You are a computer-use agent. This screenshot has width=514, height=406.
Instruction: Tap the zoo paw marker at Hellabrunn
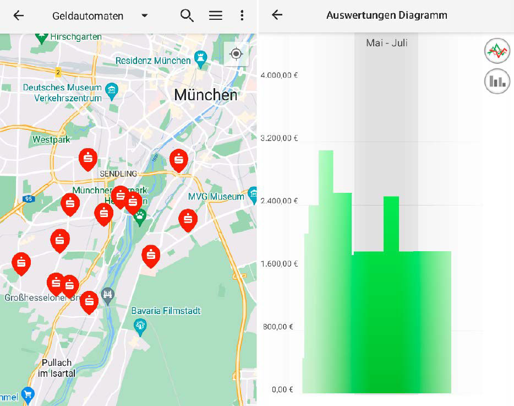pos(140,218)
